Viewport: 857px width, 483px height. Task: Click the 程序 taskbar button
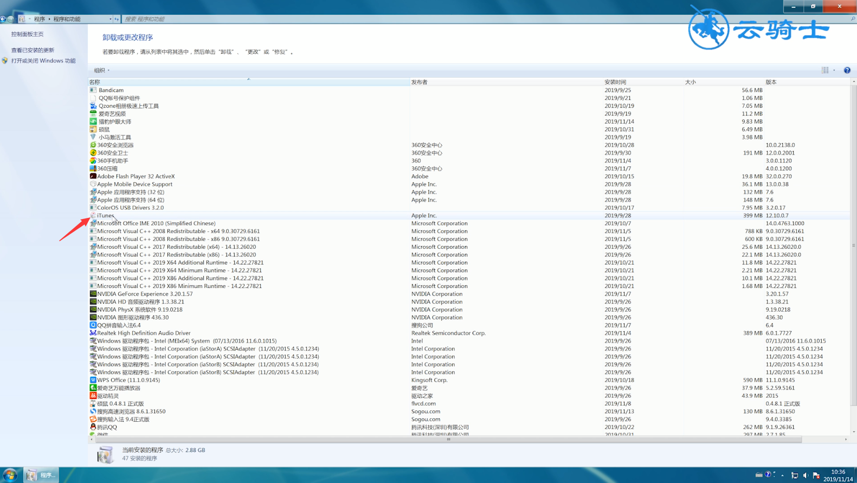42,475
